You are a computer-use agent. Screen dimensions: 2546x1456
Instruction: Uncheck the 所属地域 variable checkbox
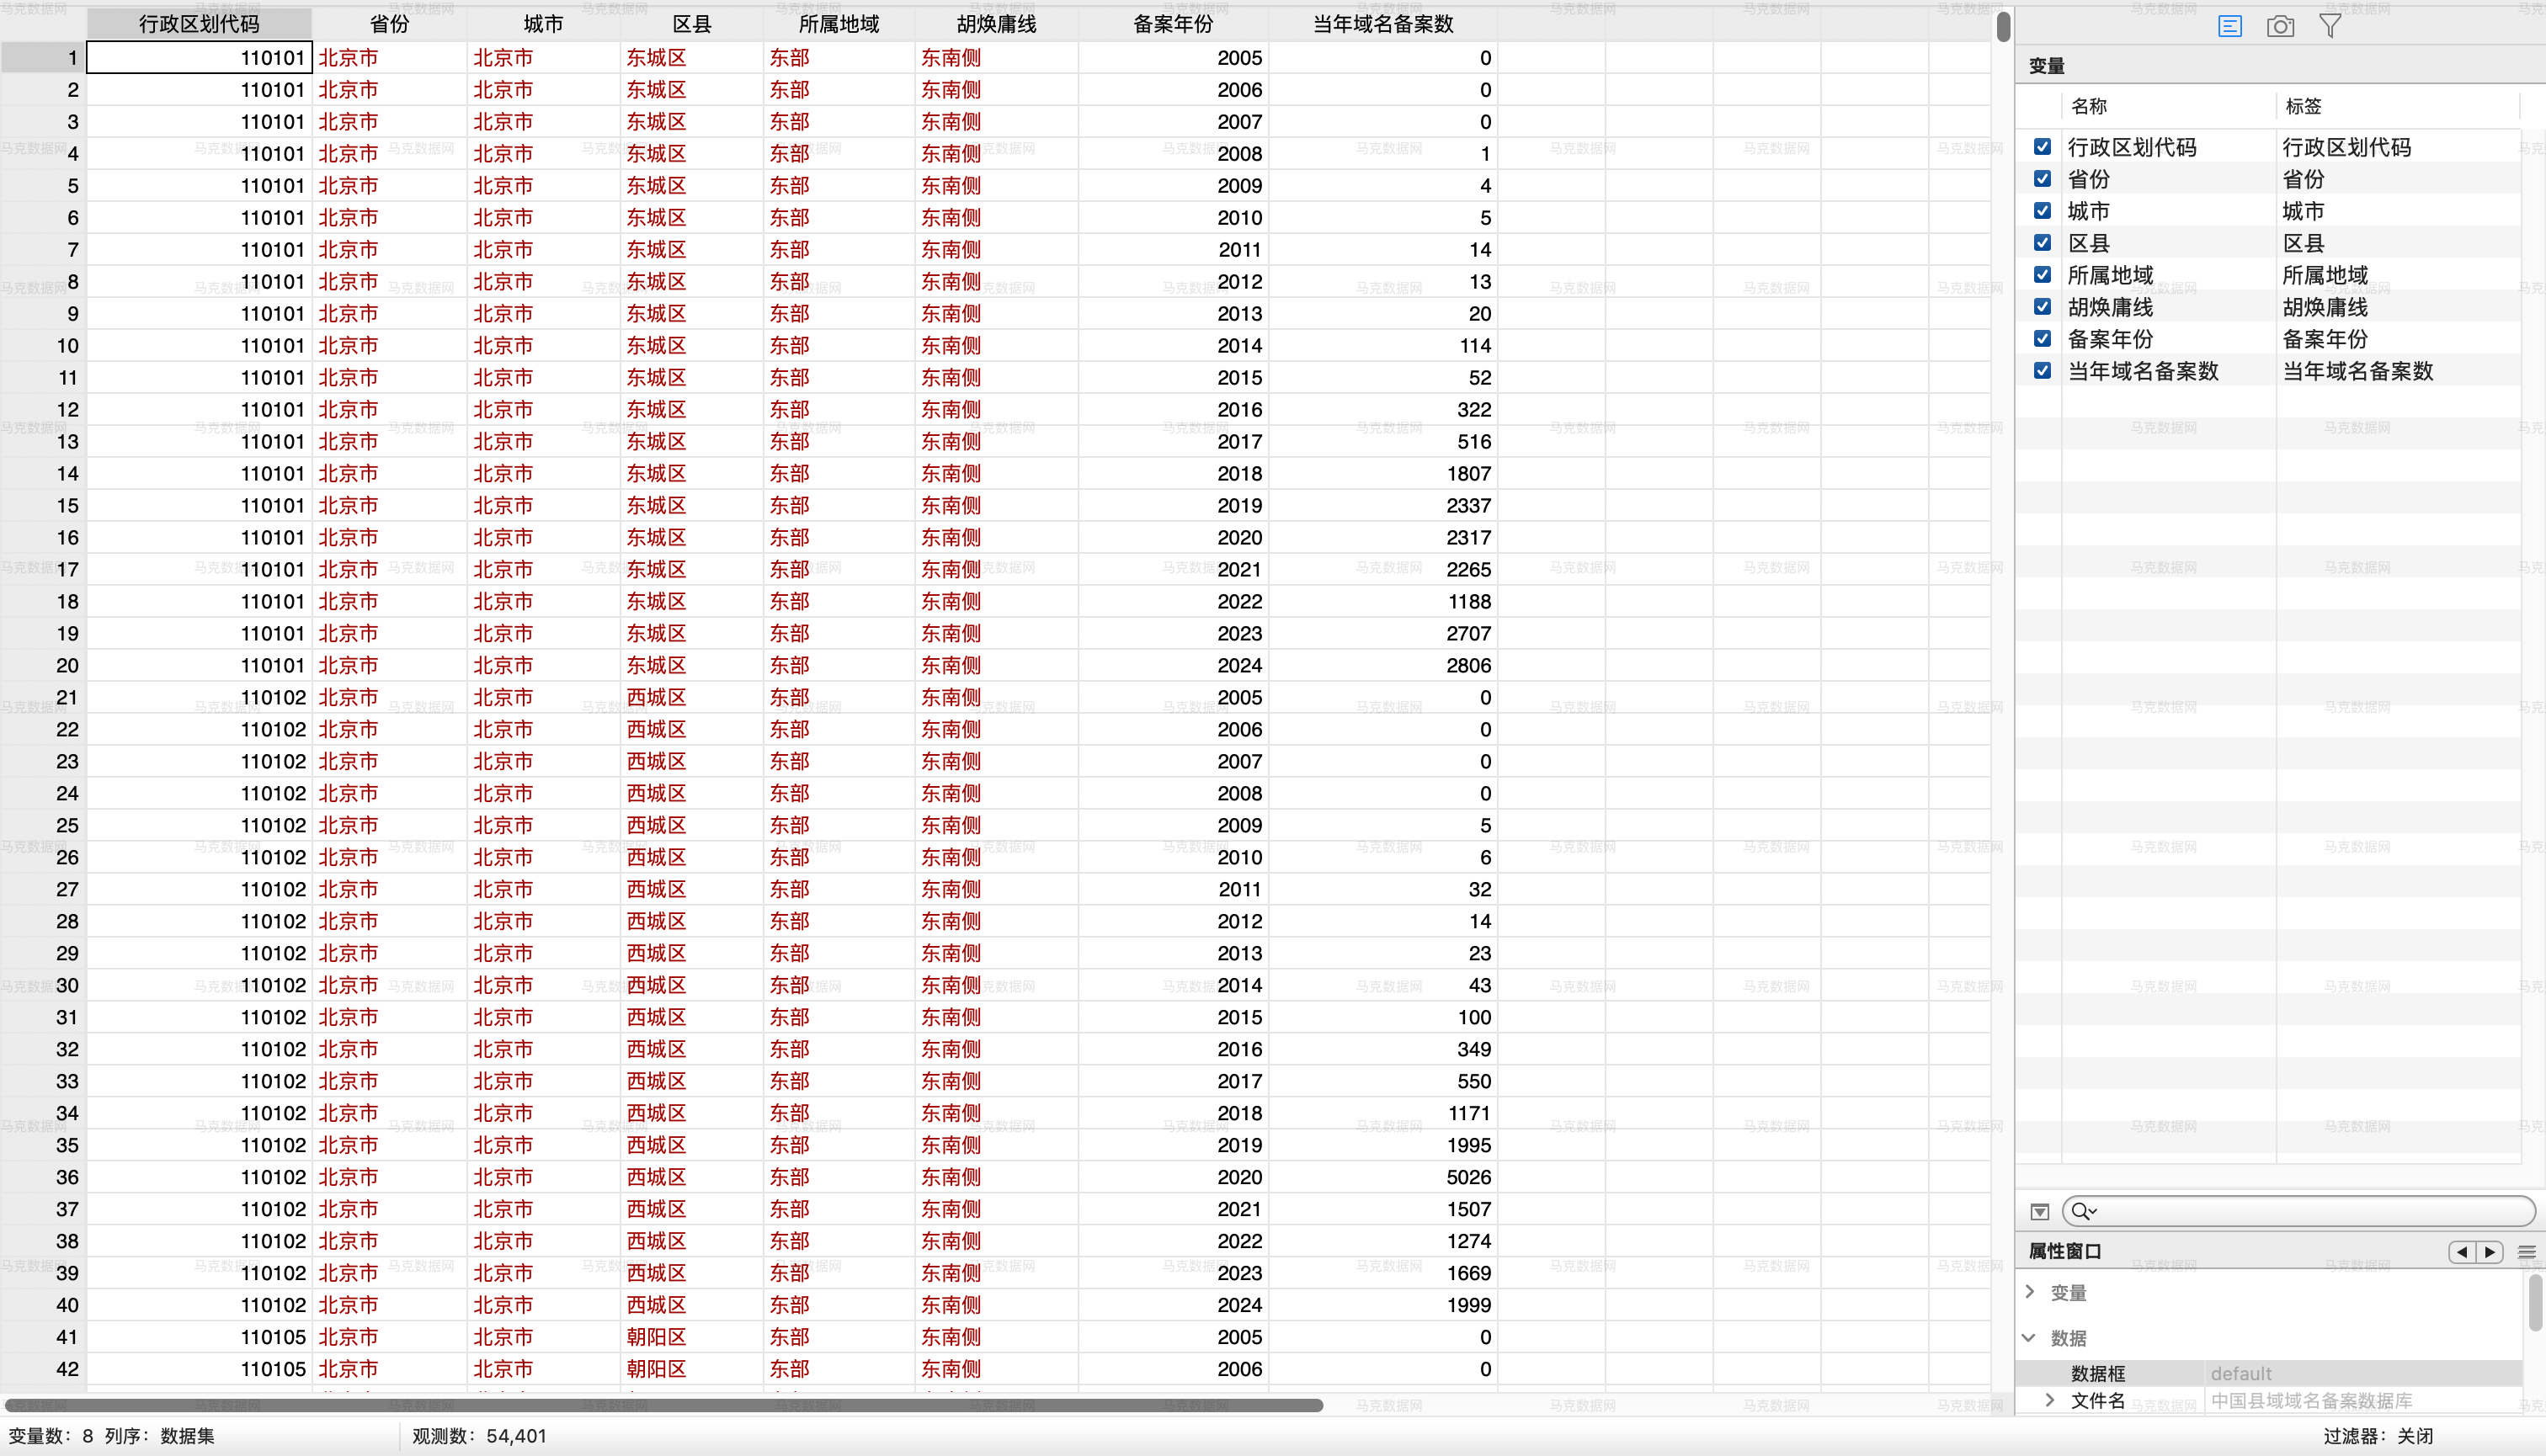click(2042, 275)
